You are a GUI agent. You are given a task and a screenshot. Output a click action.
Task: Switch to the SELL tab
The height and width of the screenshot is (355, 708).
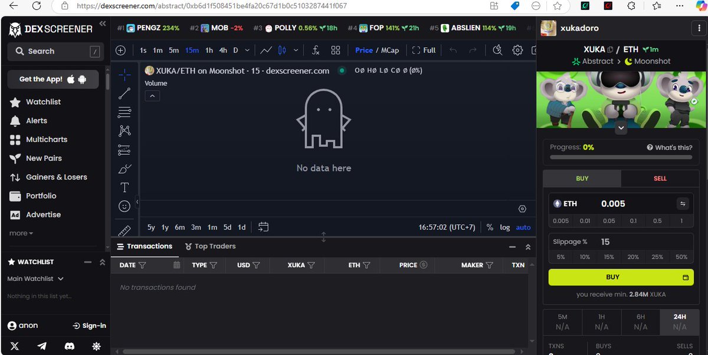point(660,178)
